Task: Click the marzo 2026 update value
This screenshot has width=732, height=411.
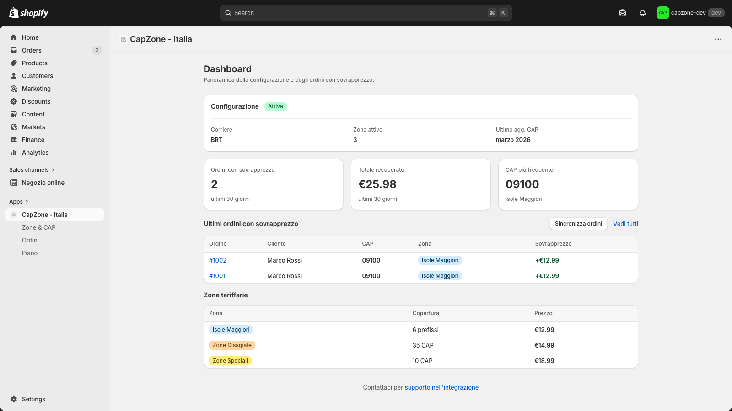Action: click(x=513, y=140)
